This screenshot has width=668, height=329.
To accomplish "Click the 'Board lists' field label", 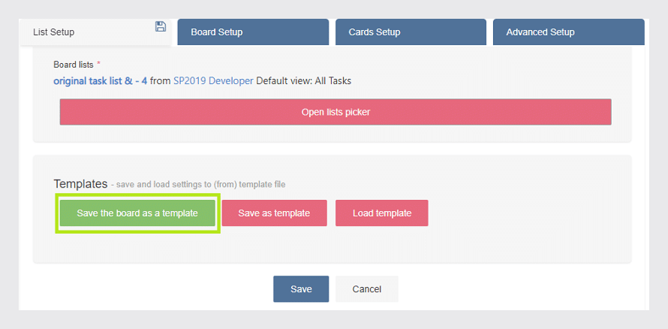I will (x=74, y=65).
